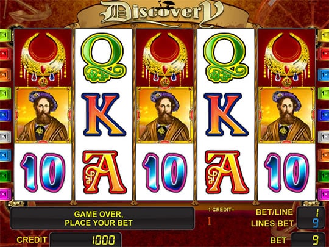Image resolution: width=329 pixels, height=247 pixels.
Task: Select the red A symbol on reel two
Action: [104, 172]
